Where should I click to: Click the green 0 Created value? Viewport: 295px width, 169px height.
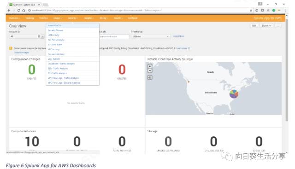pyautogui.click(x=32, y=70)
